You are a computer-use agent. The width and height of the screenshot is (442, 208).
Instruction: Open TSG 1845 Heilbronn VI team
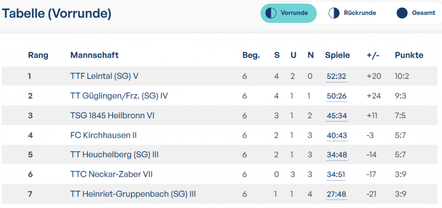(x=112, y=116)
